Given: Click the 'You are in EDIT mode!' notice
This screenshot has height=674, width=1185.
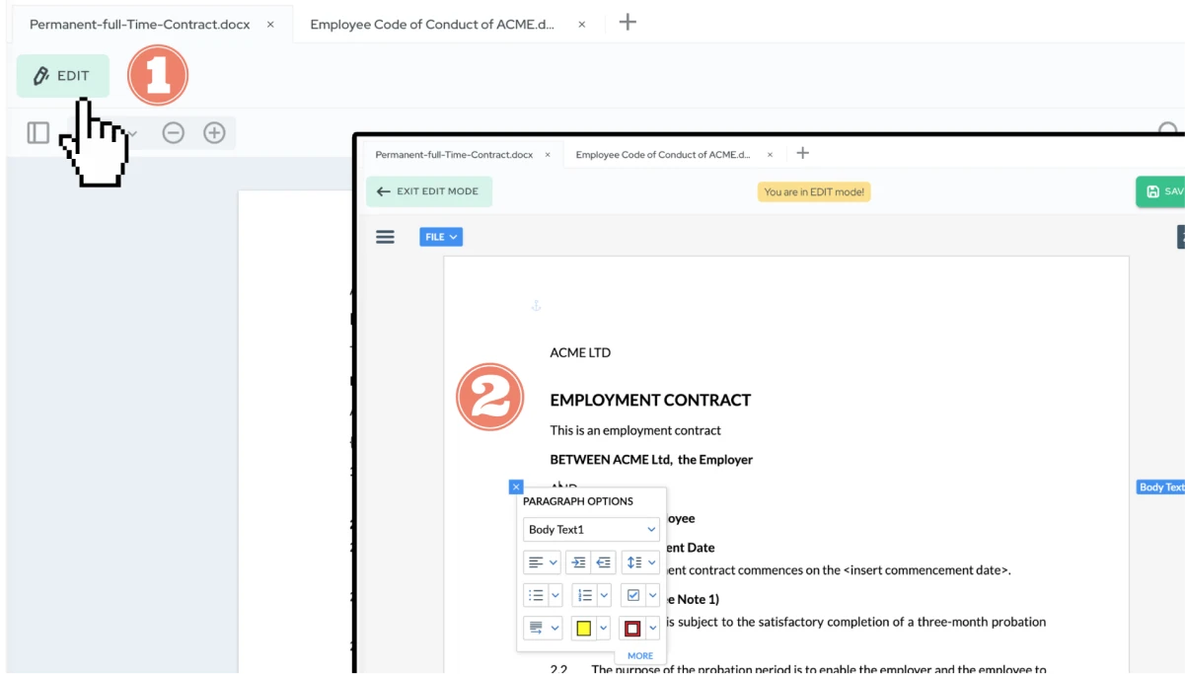Looking at the screenshot, I should 814,191.
